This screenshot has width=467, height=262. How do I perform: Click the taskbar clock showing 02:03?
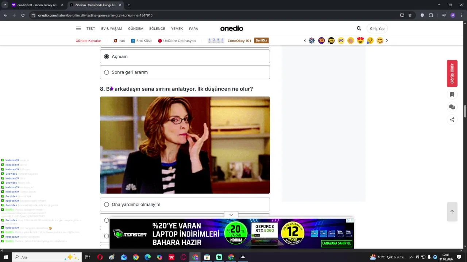[446, 257]
